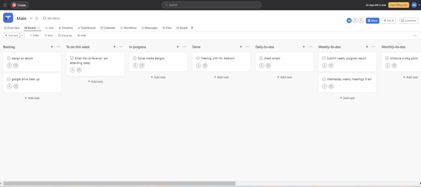Click the Main project logo icon
The image size is (421, 187).
(x=8, y=18)
